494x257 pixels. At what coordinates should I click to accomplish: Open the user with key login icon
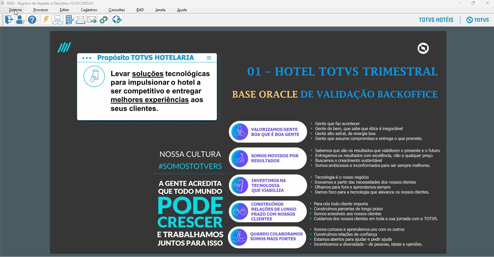click(20, 20)
